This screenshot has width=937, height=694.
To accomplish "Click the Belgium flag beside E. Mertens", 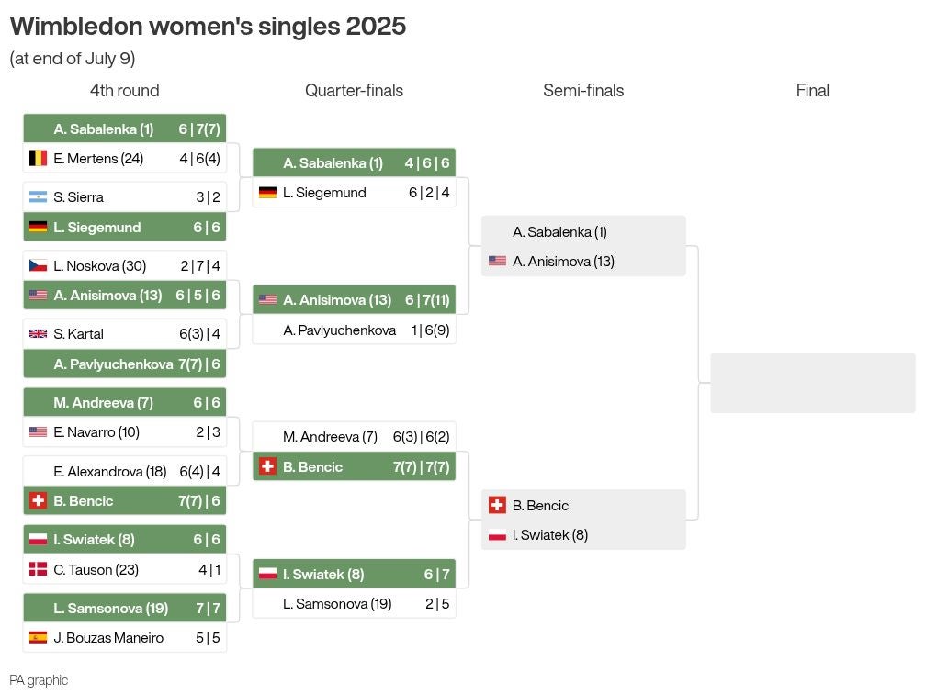I will point(39,158).
